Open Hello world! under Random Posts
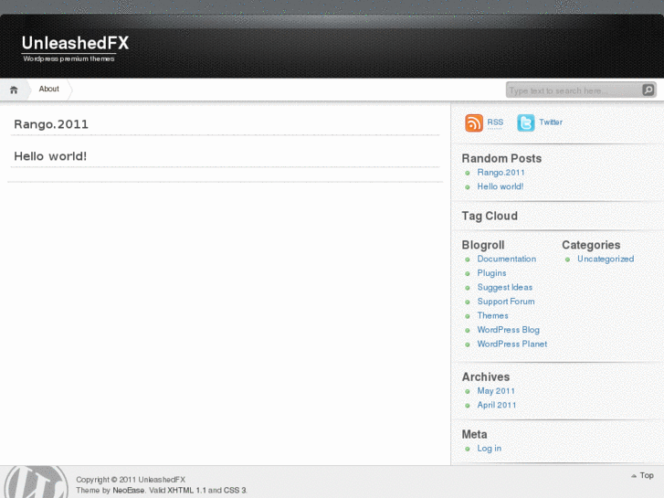Viewport: 664px width, 498px height. click(501, 186)
